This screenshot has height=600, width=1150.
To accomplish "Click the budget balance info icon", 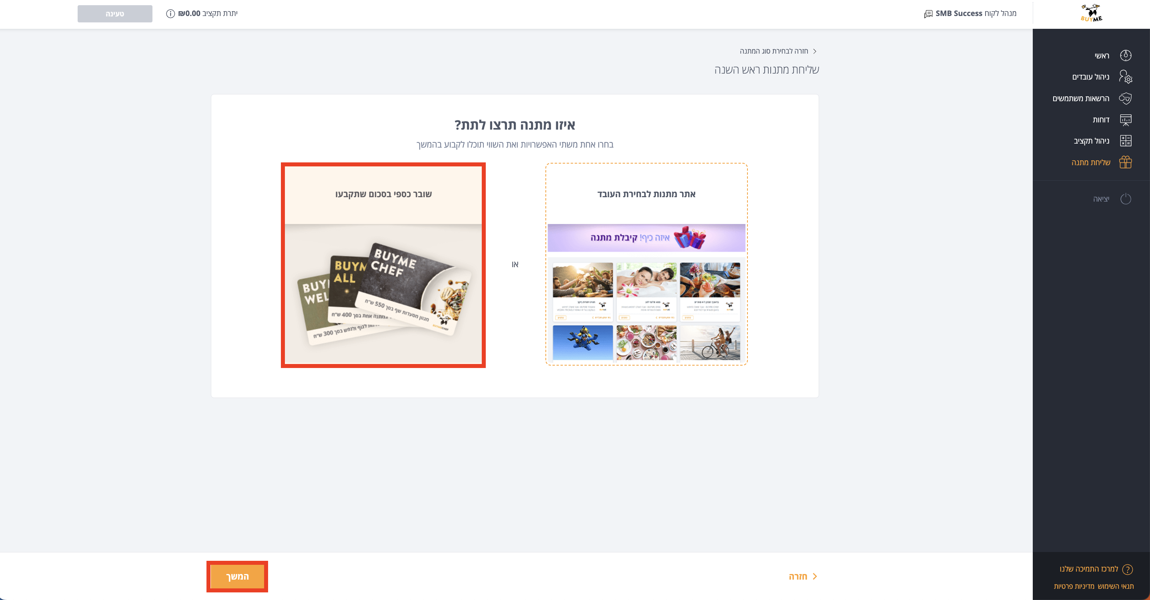I will pyautogui.click(x=170, y=14).
